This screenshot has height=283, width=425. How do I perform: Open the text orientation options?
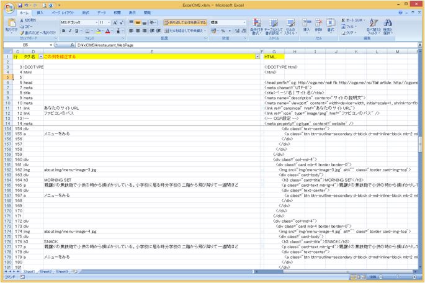153,22
